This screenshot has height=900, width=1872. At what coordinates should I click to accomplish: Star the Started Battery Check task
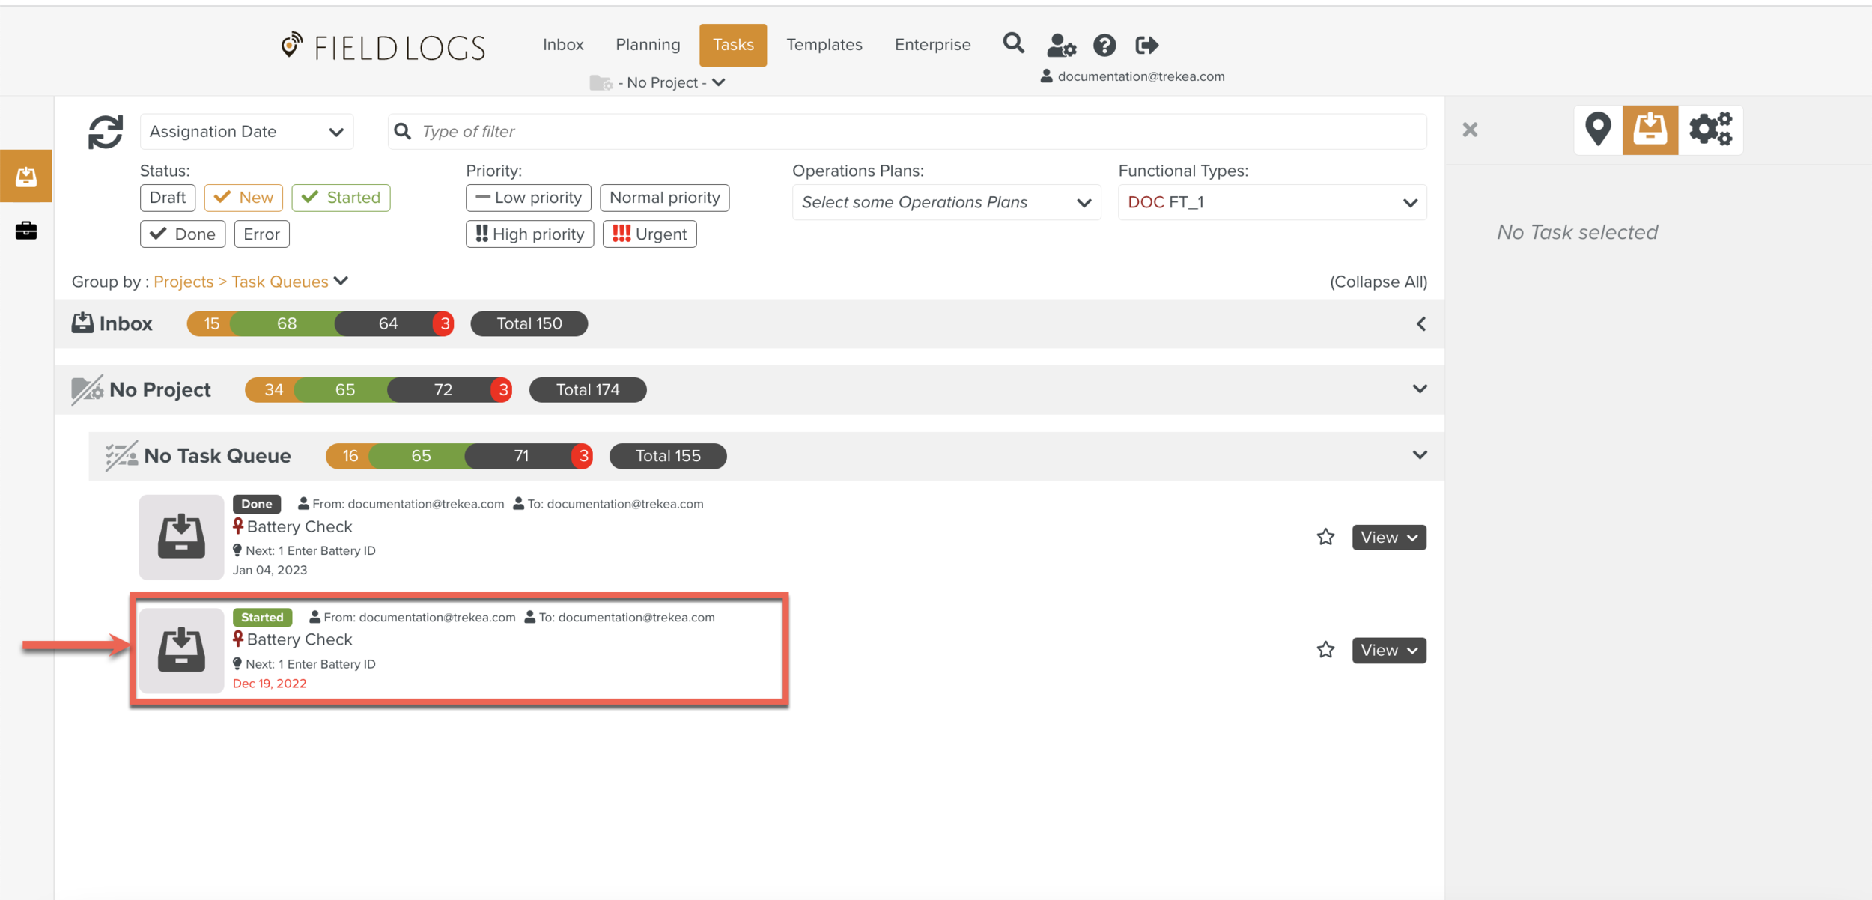point(1325,650)
